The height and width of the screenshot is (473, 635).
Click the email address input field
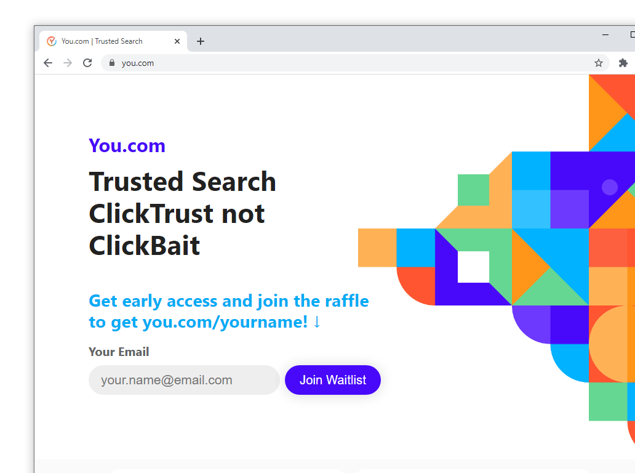183,380
